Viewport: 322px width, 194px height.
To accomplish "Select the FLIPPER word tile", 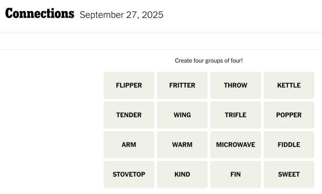I will tap(129, 85).
